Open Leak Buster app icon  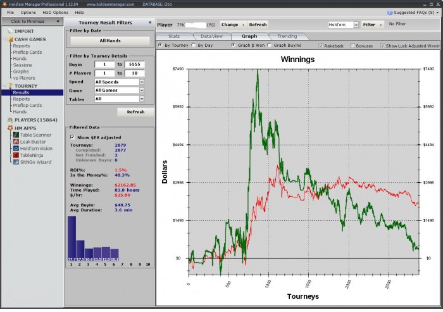[16, 142]
